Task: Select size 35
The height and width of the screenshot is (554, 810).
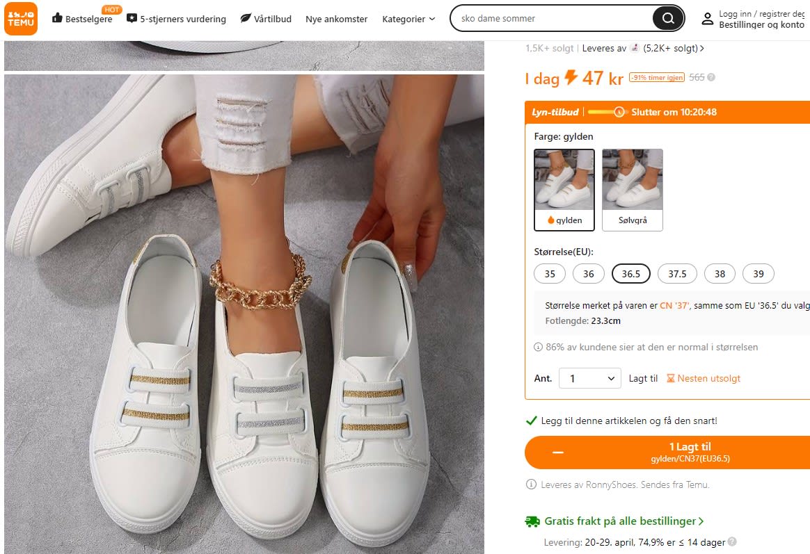Action: [x=550, y=274]
